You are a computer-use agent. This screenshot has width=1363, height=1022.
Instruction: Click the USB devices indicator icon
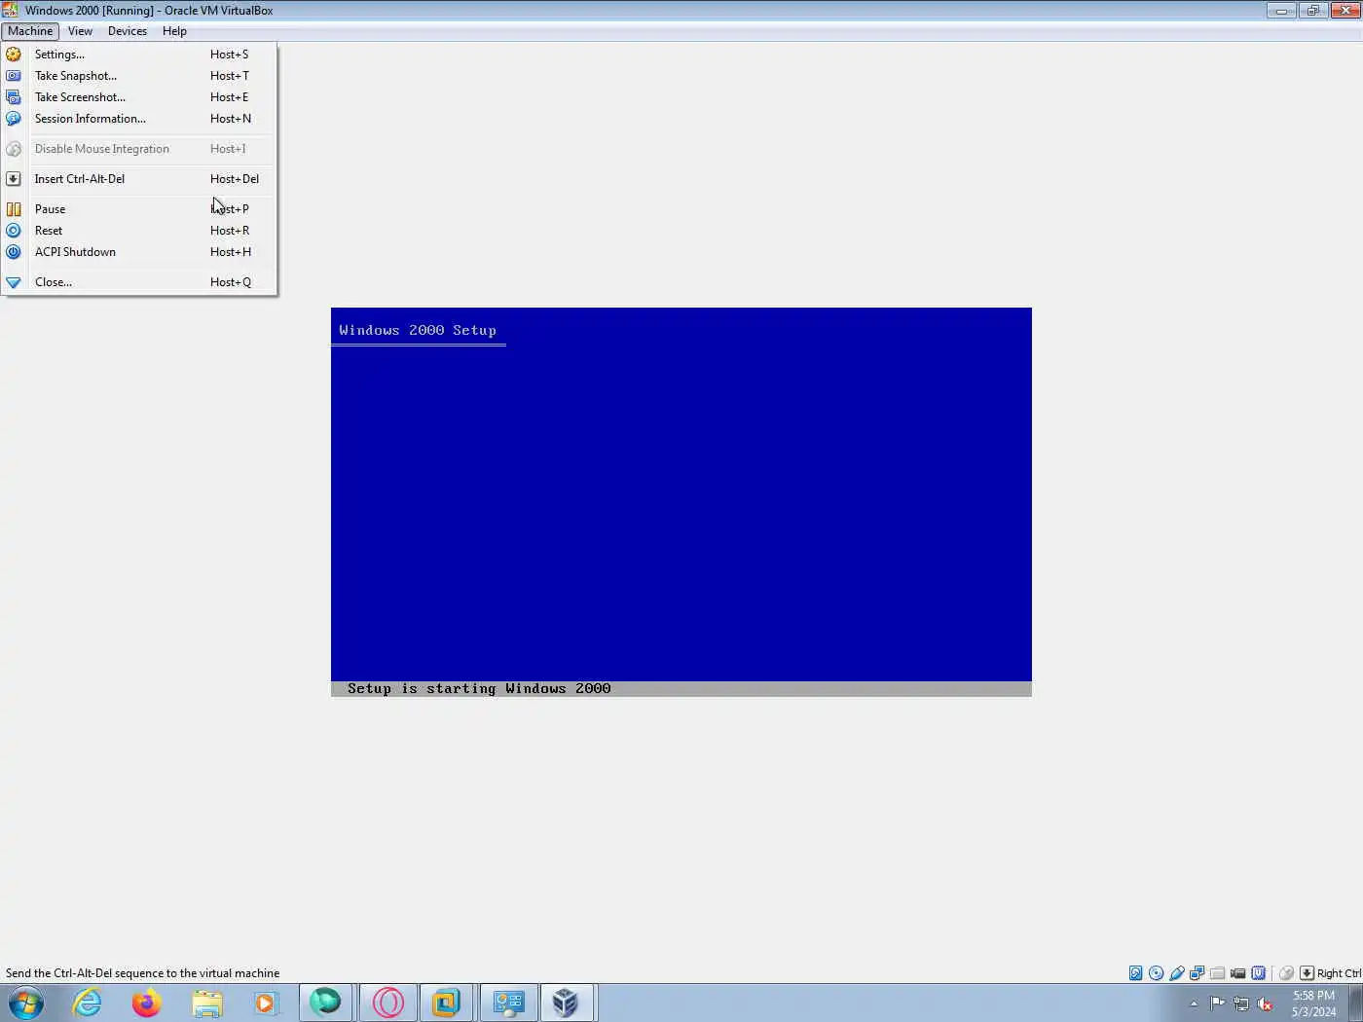click(x=1177, y=973)
